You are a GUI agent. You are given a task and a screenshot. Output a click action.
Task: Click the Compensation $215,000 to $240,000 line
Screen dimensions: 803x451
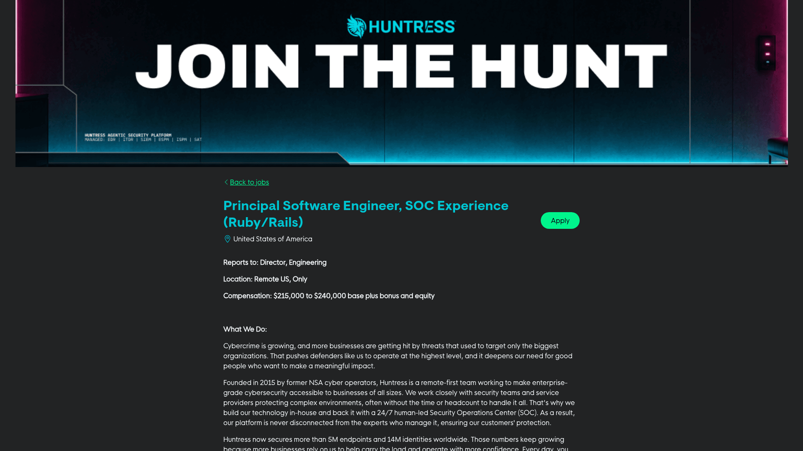pyautogui.click(x=329, y=296)
